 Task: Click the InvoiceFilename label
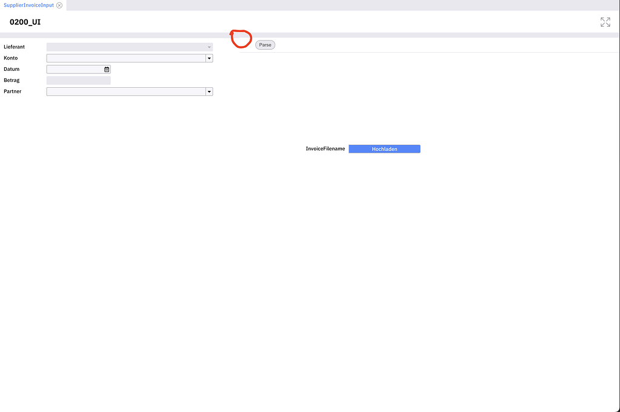point(325,148)
